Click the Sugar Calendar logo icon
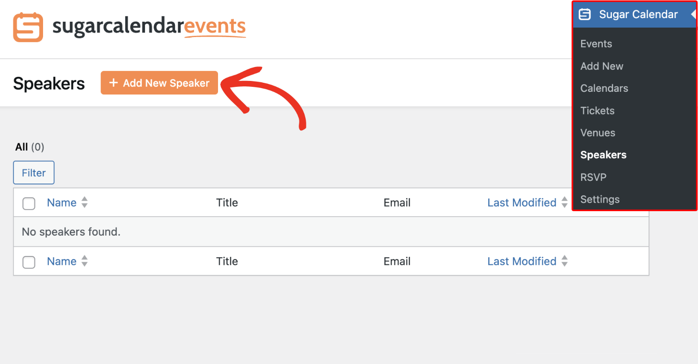 28,28
